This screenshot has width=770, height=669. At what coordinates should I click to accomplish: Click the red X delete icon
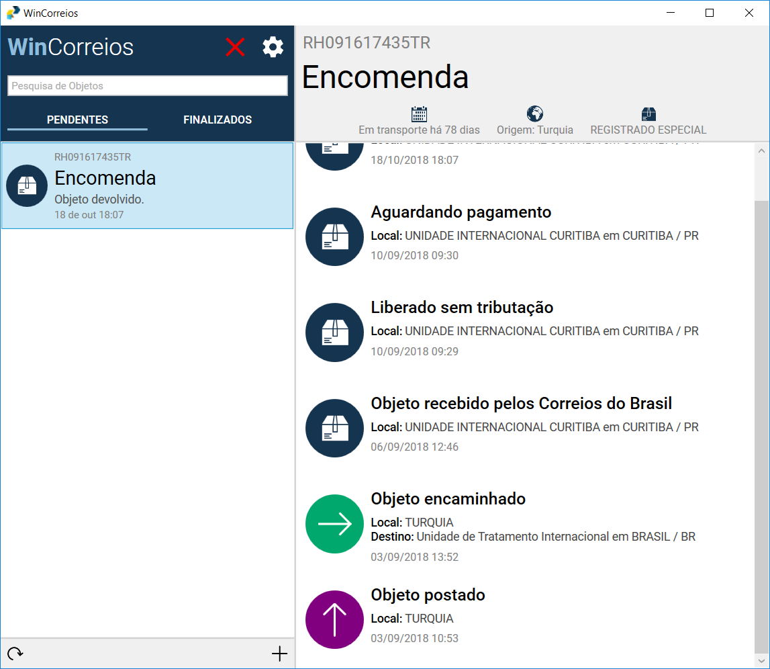coord(235,47)
